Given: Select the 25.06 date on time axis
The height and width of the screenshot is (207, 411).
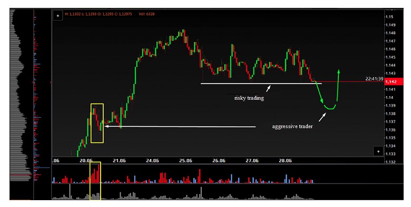Looking at the screenshot, I should tap(185, 161).
